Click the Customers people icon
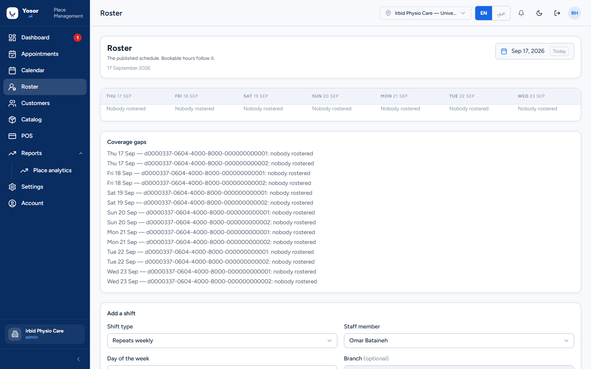The image size is (591, 369). [x=12, y=103]
